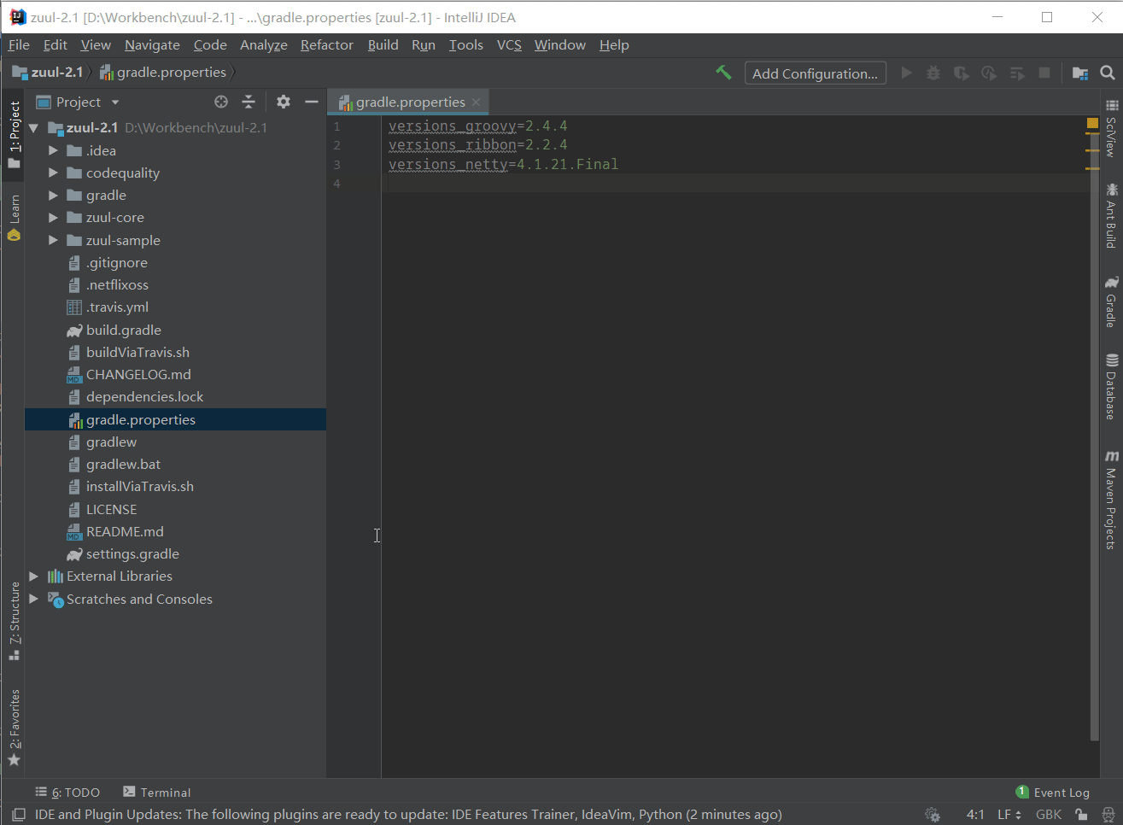Open the Learn side tab

tap(14, 218)
